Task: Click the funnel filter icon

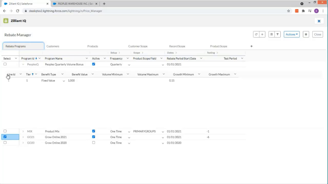Action: pos(278,34)
